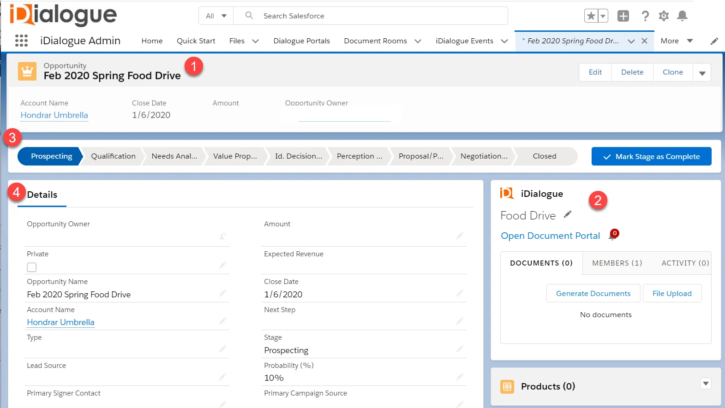Edit the Account Name field pencil
This screenshot has height=408, width=725.
pyautogui.click(x=222, y=321)
